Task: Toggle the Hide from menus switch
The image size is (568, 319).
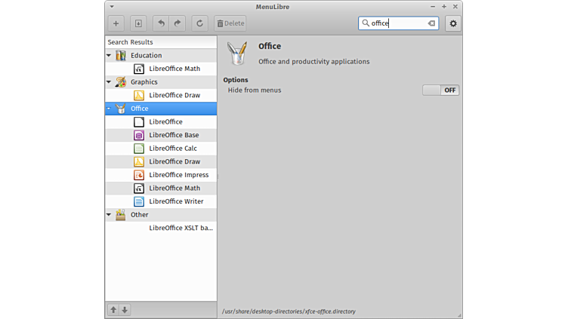Action: (x=440, y=90)
